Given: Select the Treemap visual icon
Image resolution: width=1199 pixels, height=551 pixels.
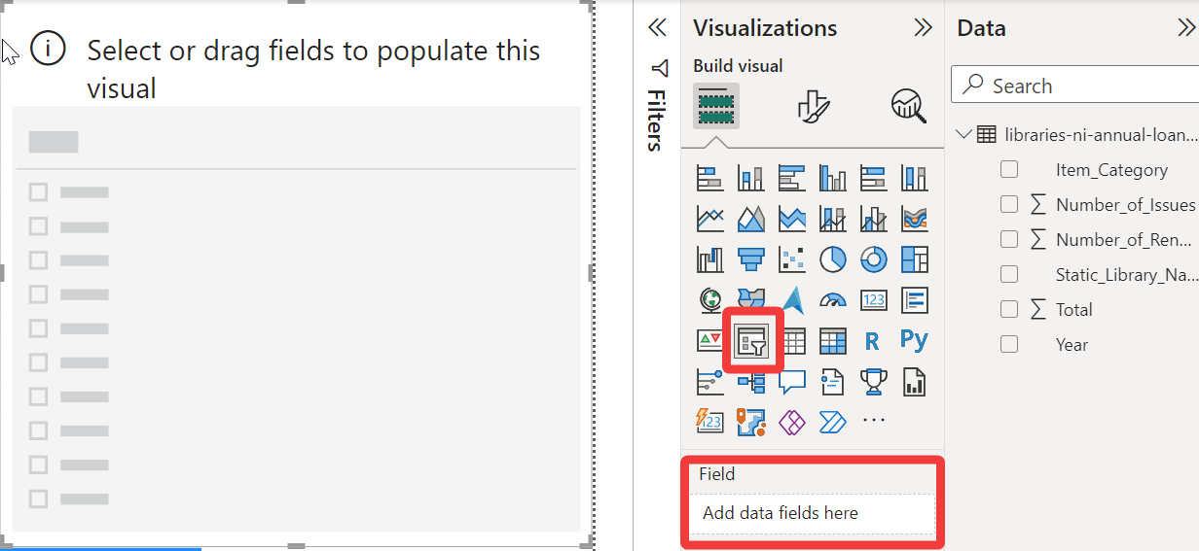Looking at the screenshot, I should pos(914,259).
